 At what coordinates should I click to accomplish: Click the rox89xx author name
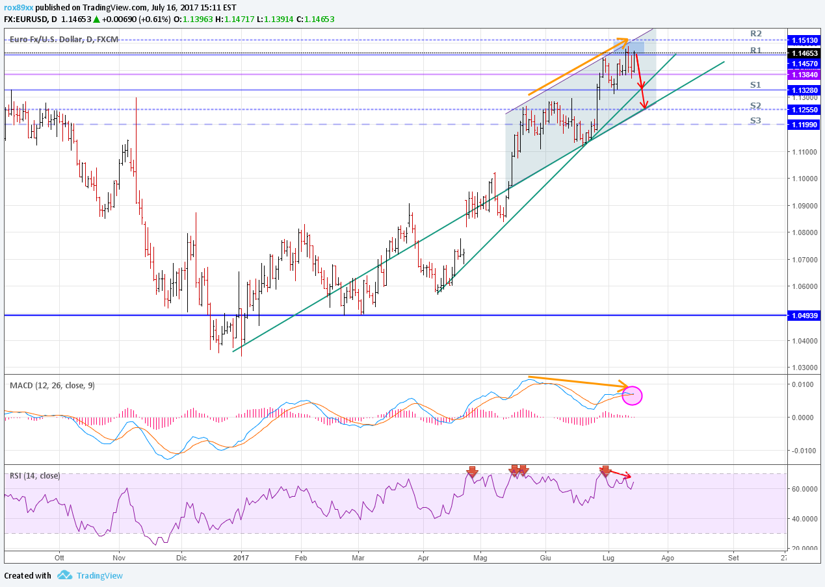tap(17, 8)
